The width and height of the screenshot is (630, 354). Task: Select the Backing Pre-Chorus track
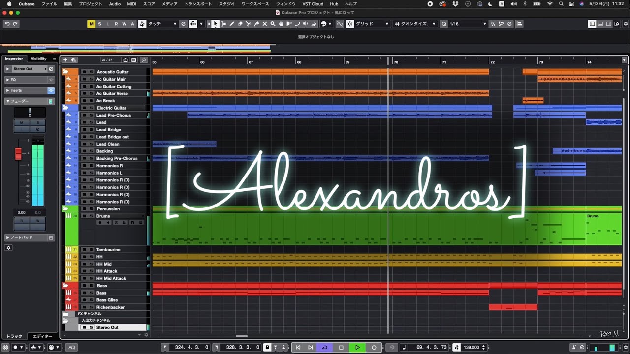pos(117,158)
